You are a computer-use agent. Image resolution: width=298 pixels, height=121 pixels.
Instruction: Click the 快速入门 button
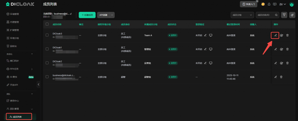tap(248, 4)
